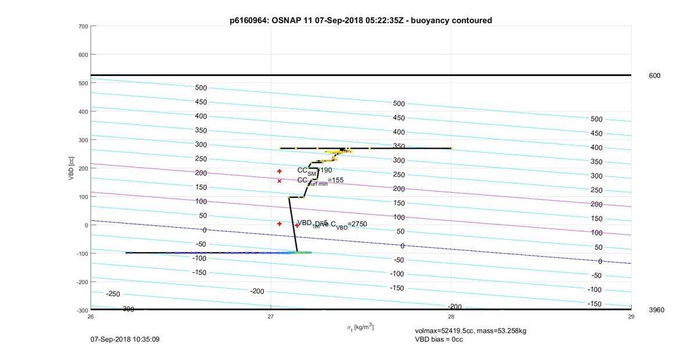Screen dimensions: 697x349
Task: Click the x-axis tick label 29
Action: tap(631, 316)
